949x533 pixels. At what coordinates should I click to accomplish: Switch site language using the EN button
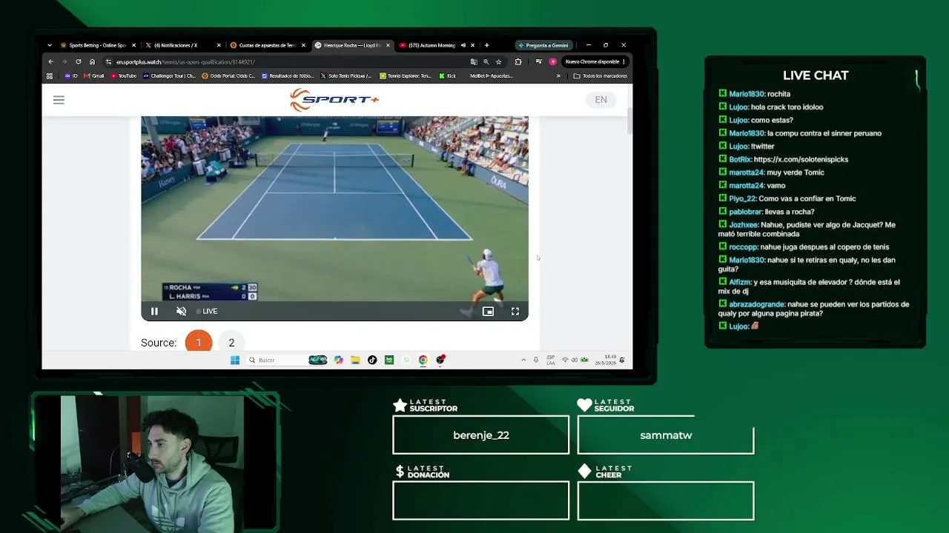601,100
